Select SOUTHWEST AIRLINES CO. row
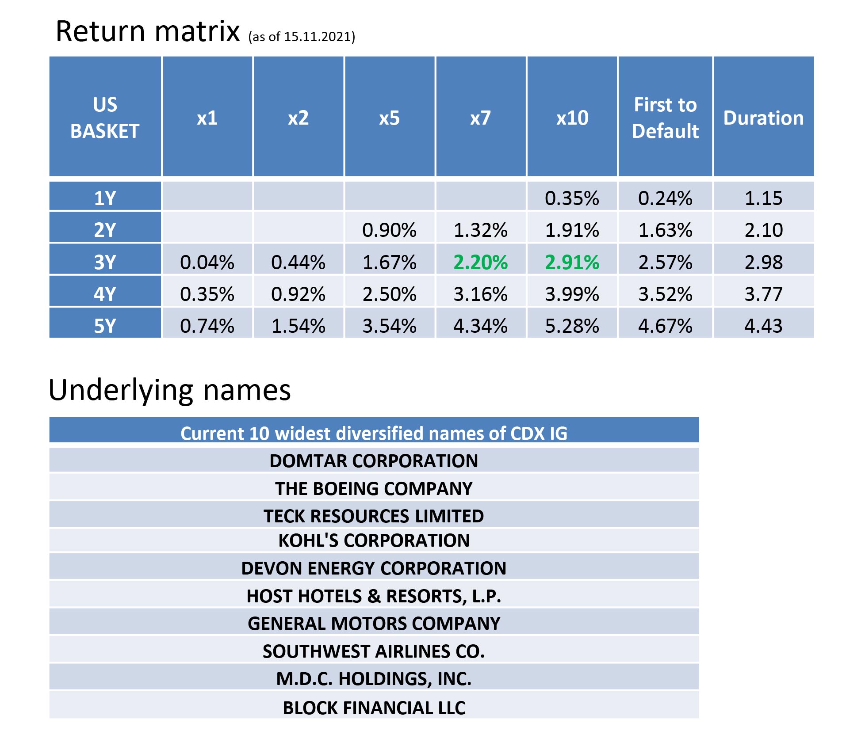This screenshot has height=746, width=842. (x=374, y=651)
